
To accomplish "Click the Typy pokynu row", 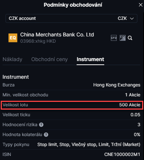I will [x=71, y=145].
